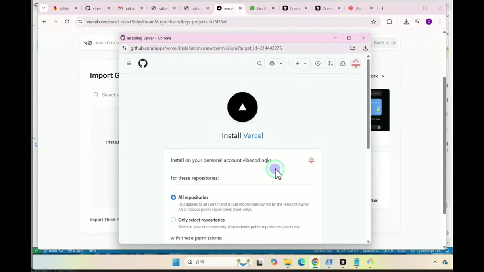Click the popup site information icon

pyautogui.click(x=124, y=48)
